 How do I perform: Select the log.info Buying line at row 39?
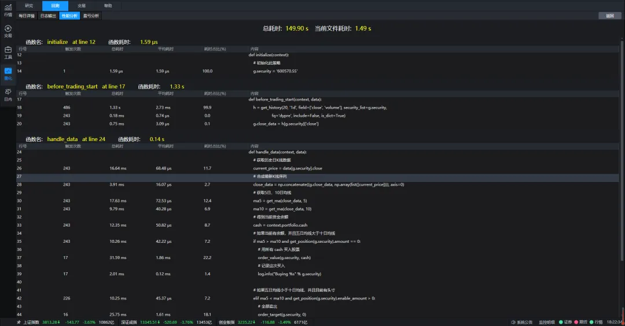[289, 274]
